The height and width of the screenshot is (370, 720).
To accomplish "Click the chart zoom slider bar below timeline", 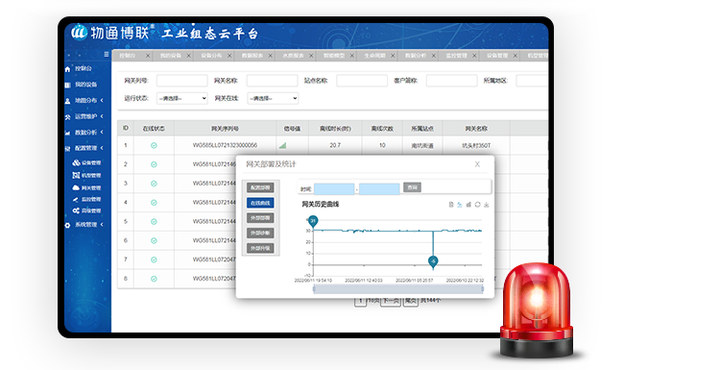I will coord(398,288).
